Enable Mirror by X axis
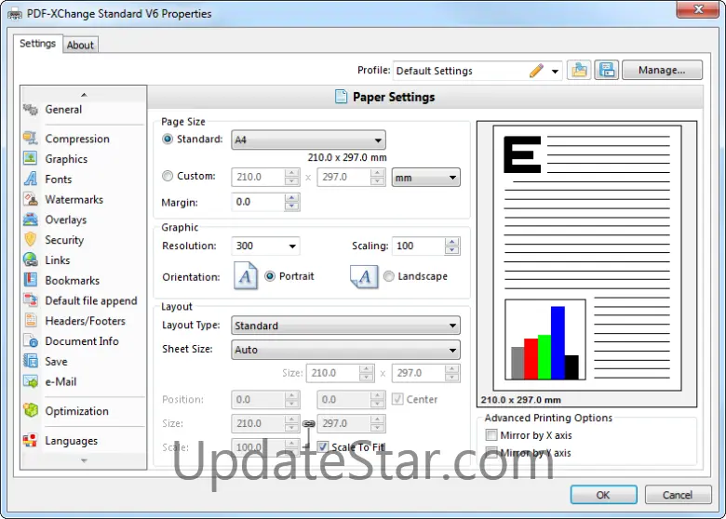Image resolution: width=726 pixels, height=519 pixels. point(491,434)
